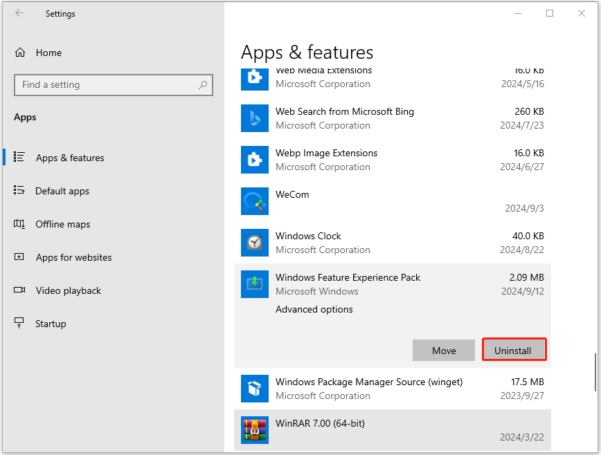Screen dimensions: 601x455
Task: Click the 40.0 KB size value
Action: [528, 236]
